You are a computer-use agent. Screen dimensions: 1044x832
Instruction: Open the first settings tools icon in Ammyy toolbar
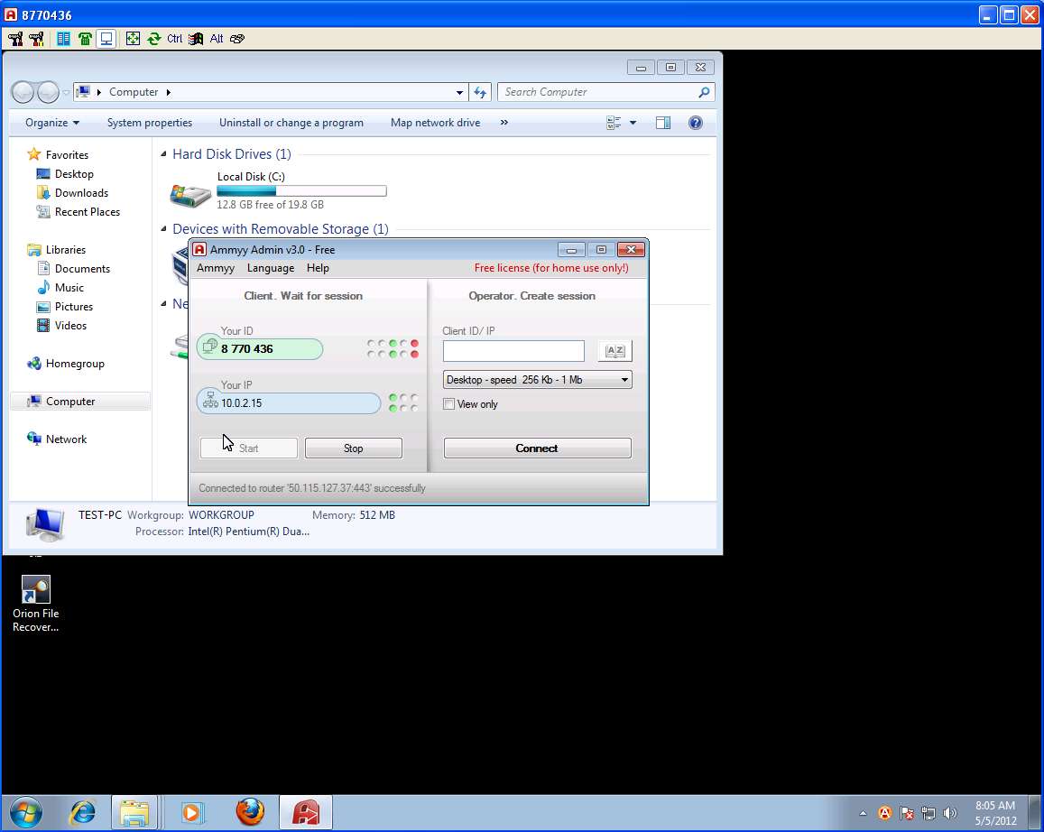click(15, 39)
